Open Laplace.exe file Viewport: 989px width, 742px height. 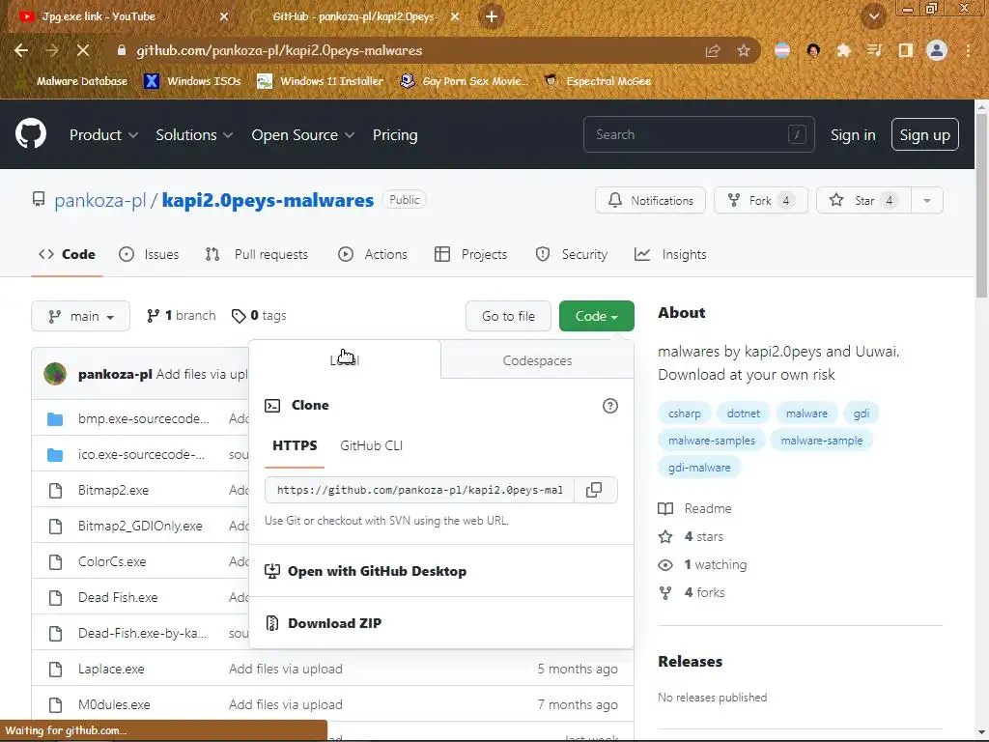[x=111, y=669]
